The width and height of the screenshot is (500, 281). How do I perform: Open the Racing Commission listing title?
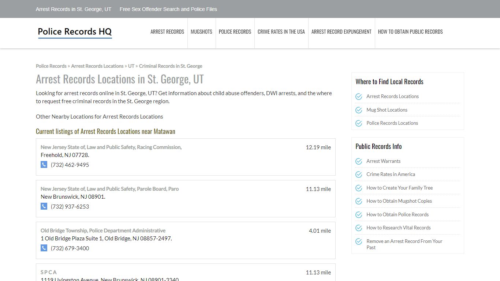click(111, 147)
